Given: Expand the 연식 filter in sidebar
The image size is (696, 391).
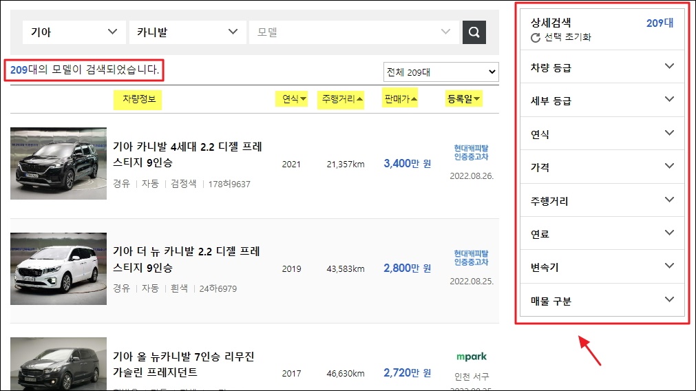Looking at the screenshot, I should click(602, 134).
